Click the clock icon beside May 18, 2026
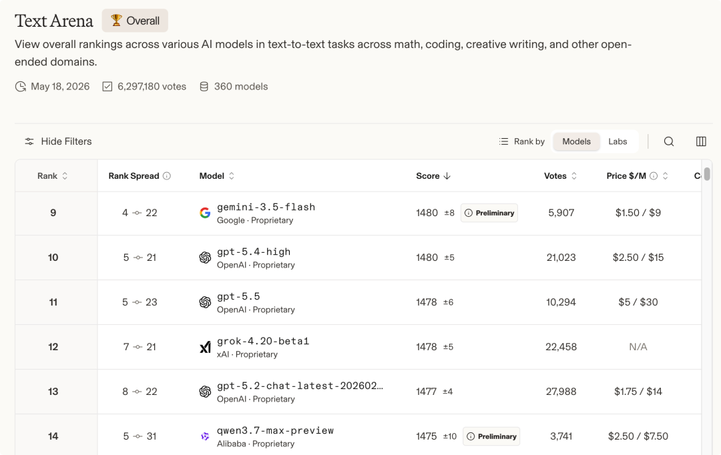721x455 pixels. click(20, 87)
